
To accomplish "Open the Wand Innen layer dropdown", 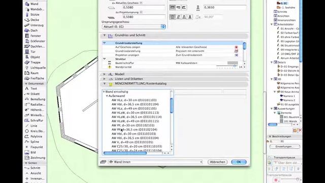I will tap(155, 162).
